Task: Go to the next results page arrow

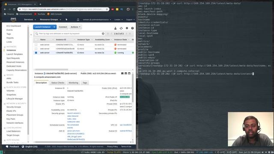Action: 127,33
